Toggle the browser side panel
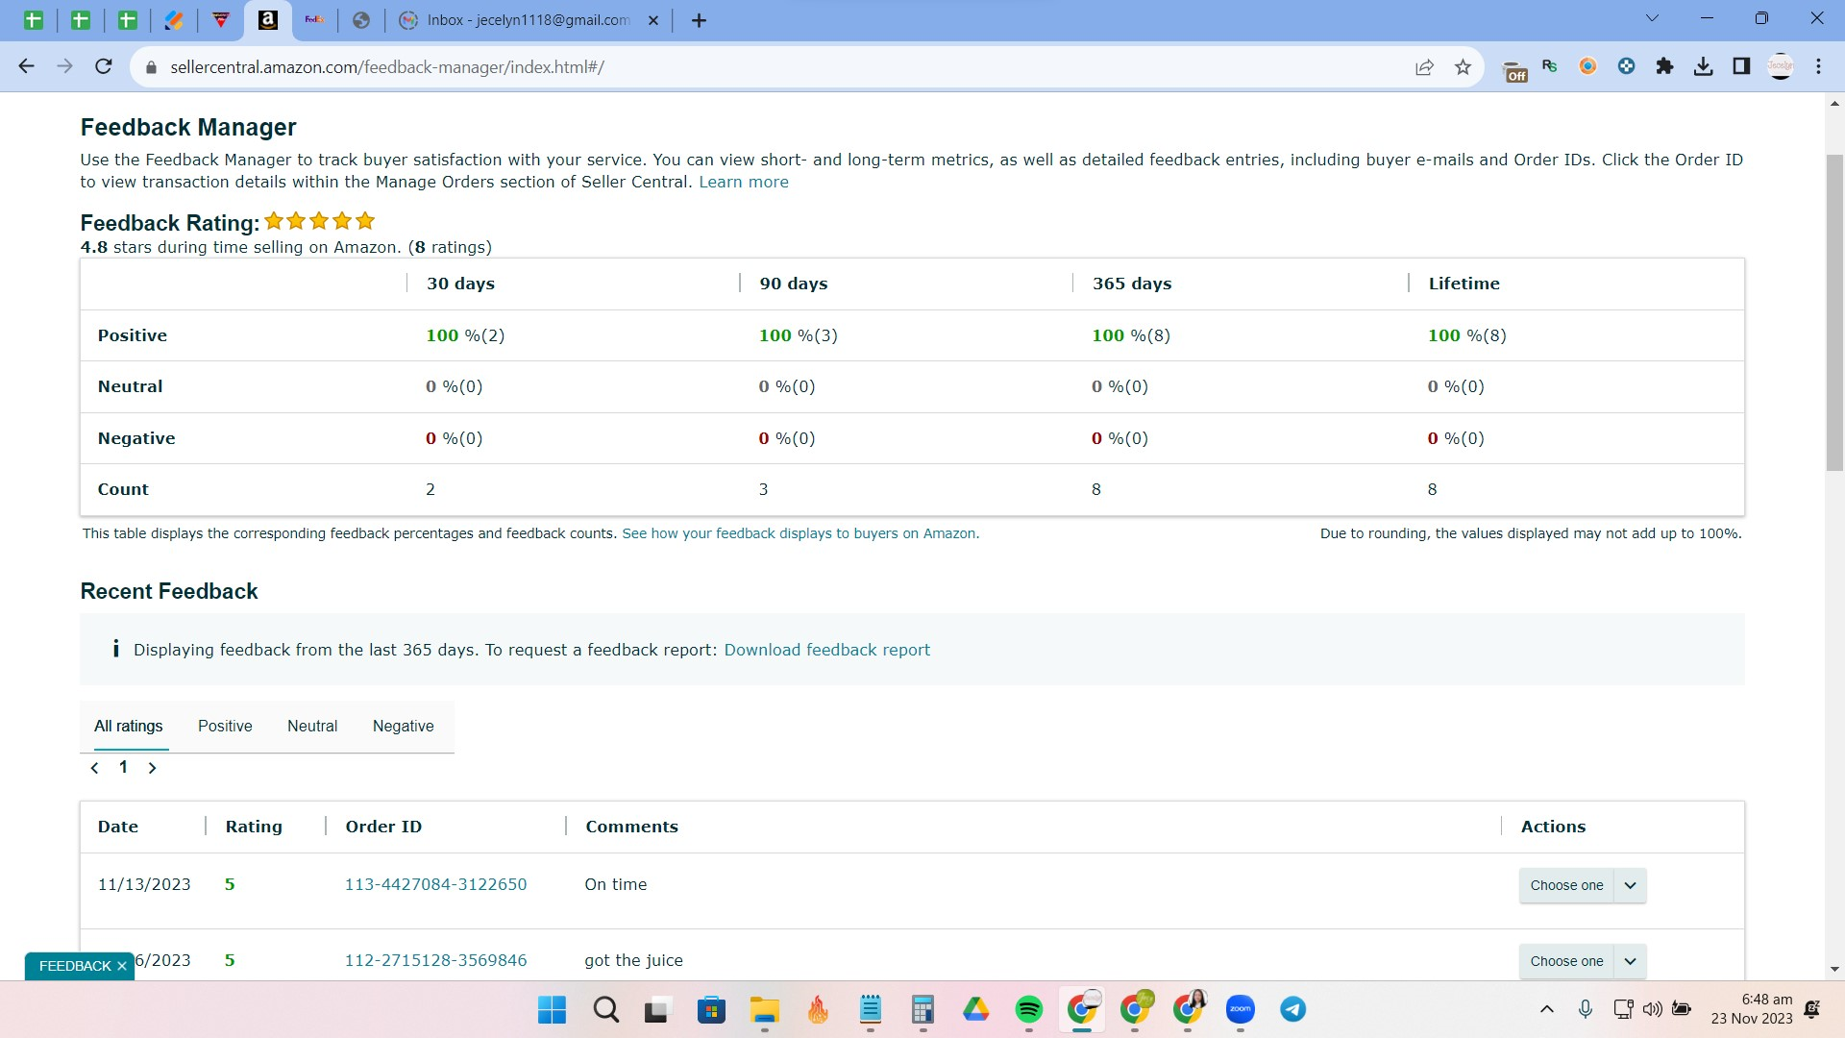Image resolution: width=1845 pixels, height=1038 pixels. [x=1741, y=66]
